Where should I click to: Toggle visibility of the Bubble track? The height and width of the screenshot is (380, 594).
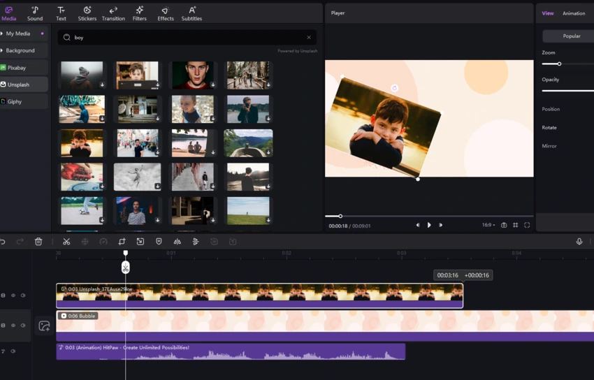13,326
